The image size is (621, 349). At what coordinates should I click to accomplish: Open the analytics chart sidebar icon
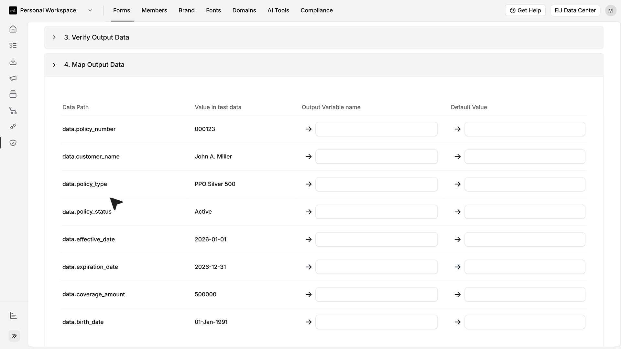coord(13,316)
